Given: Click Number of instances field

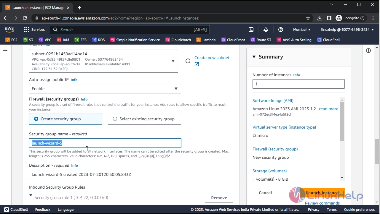Looking at the screenshot, I should coord(298,84).
